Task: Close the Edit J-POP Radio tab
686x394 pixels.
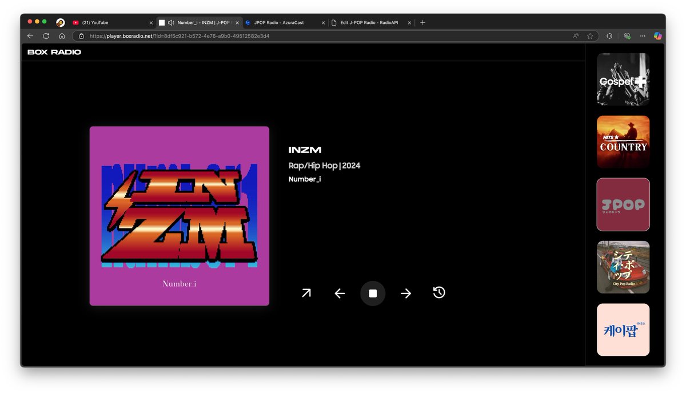Action: pos(409,23)
